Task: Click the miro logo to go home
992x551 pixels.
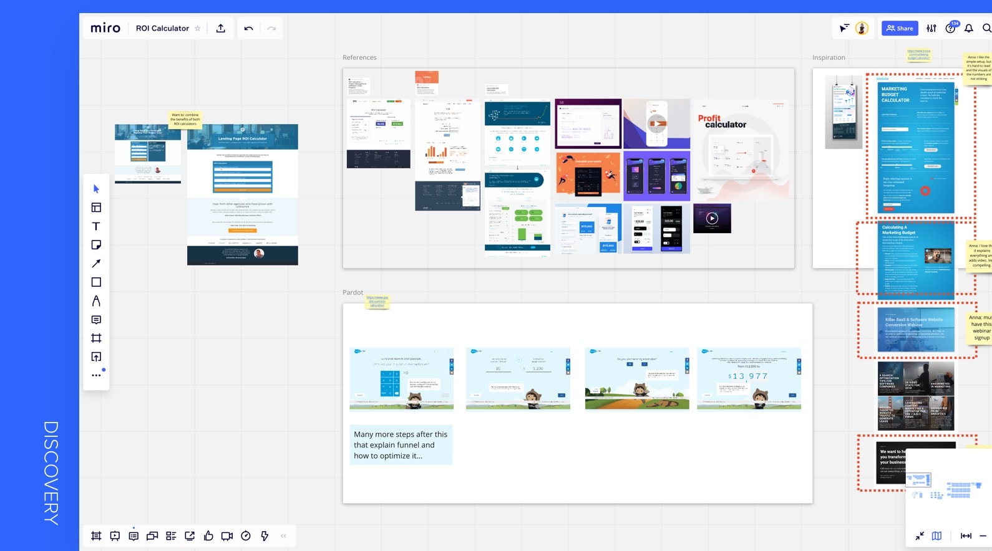Action: (x=105, y=28)
